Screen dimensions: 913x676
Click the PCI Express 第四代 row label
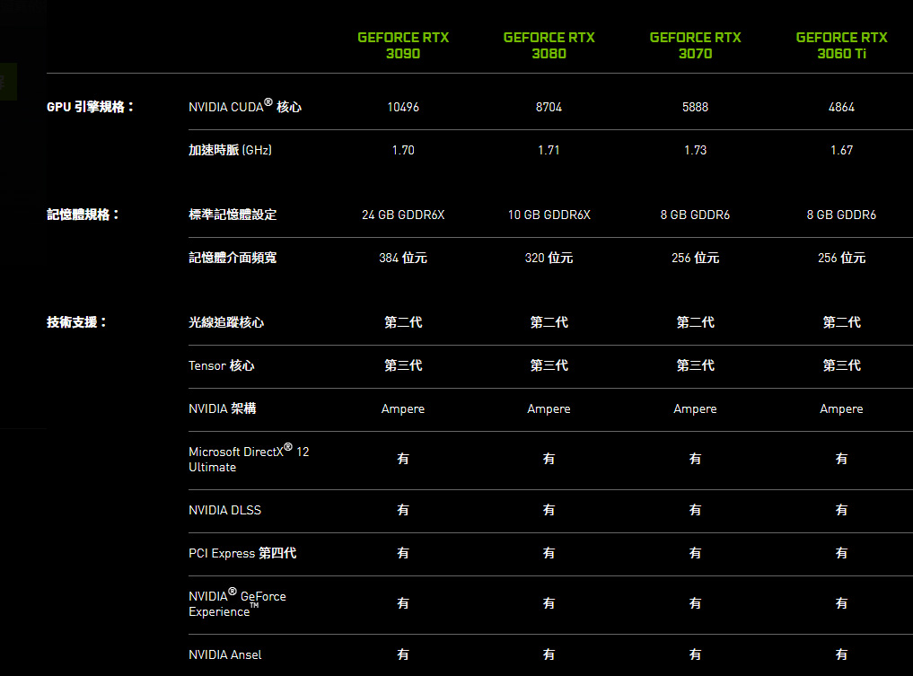click(242, 553)
